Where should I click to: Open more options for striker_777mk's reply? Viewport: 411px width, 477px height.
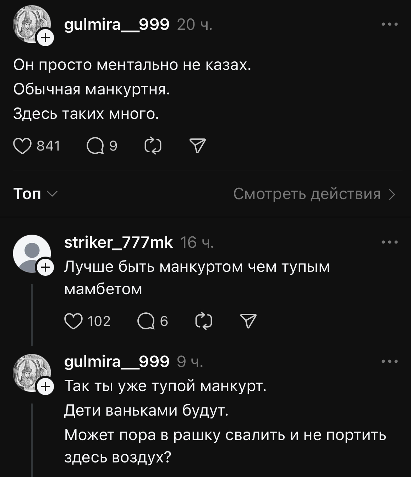390,242
